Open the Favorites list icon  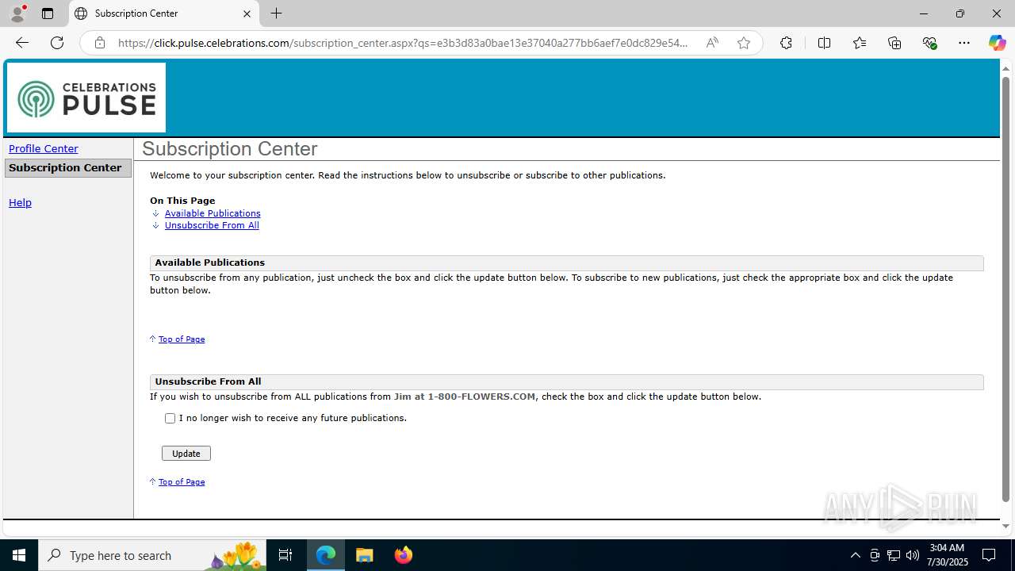click(x=860, y=43)
